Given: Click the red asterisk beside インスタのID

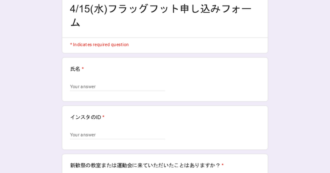Looking at the screenshot, I should 103,117.
